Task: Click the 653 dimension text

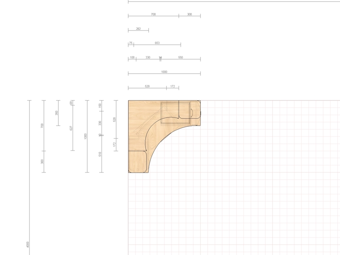Action: coord(157,43)
